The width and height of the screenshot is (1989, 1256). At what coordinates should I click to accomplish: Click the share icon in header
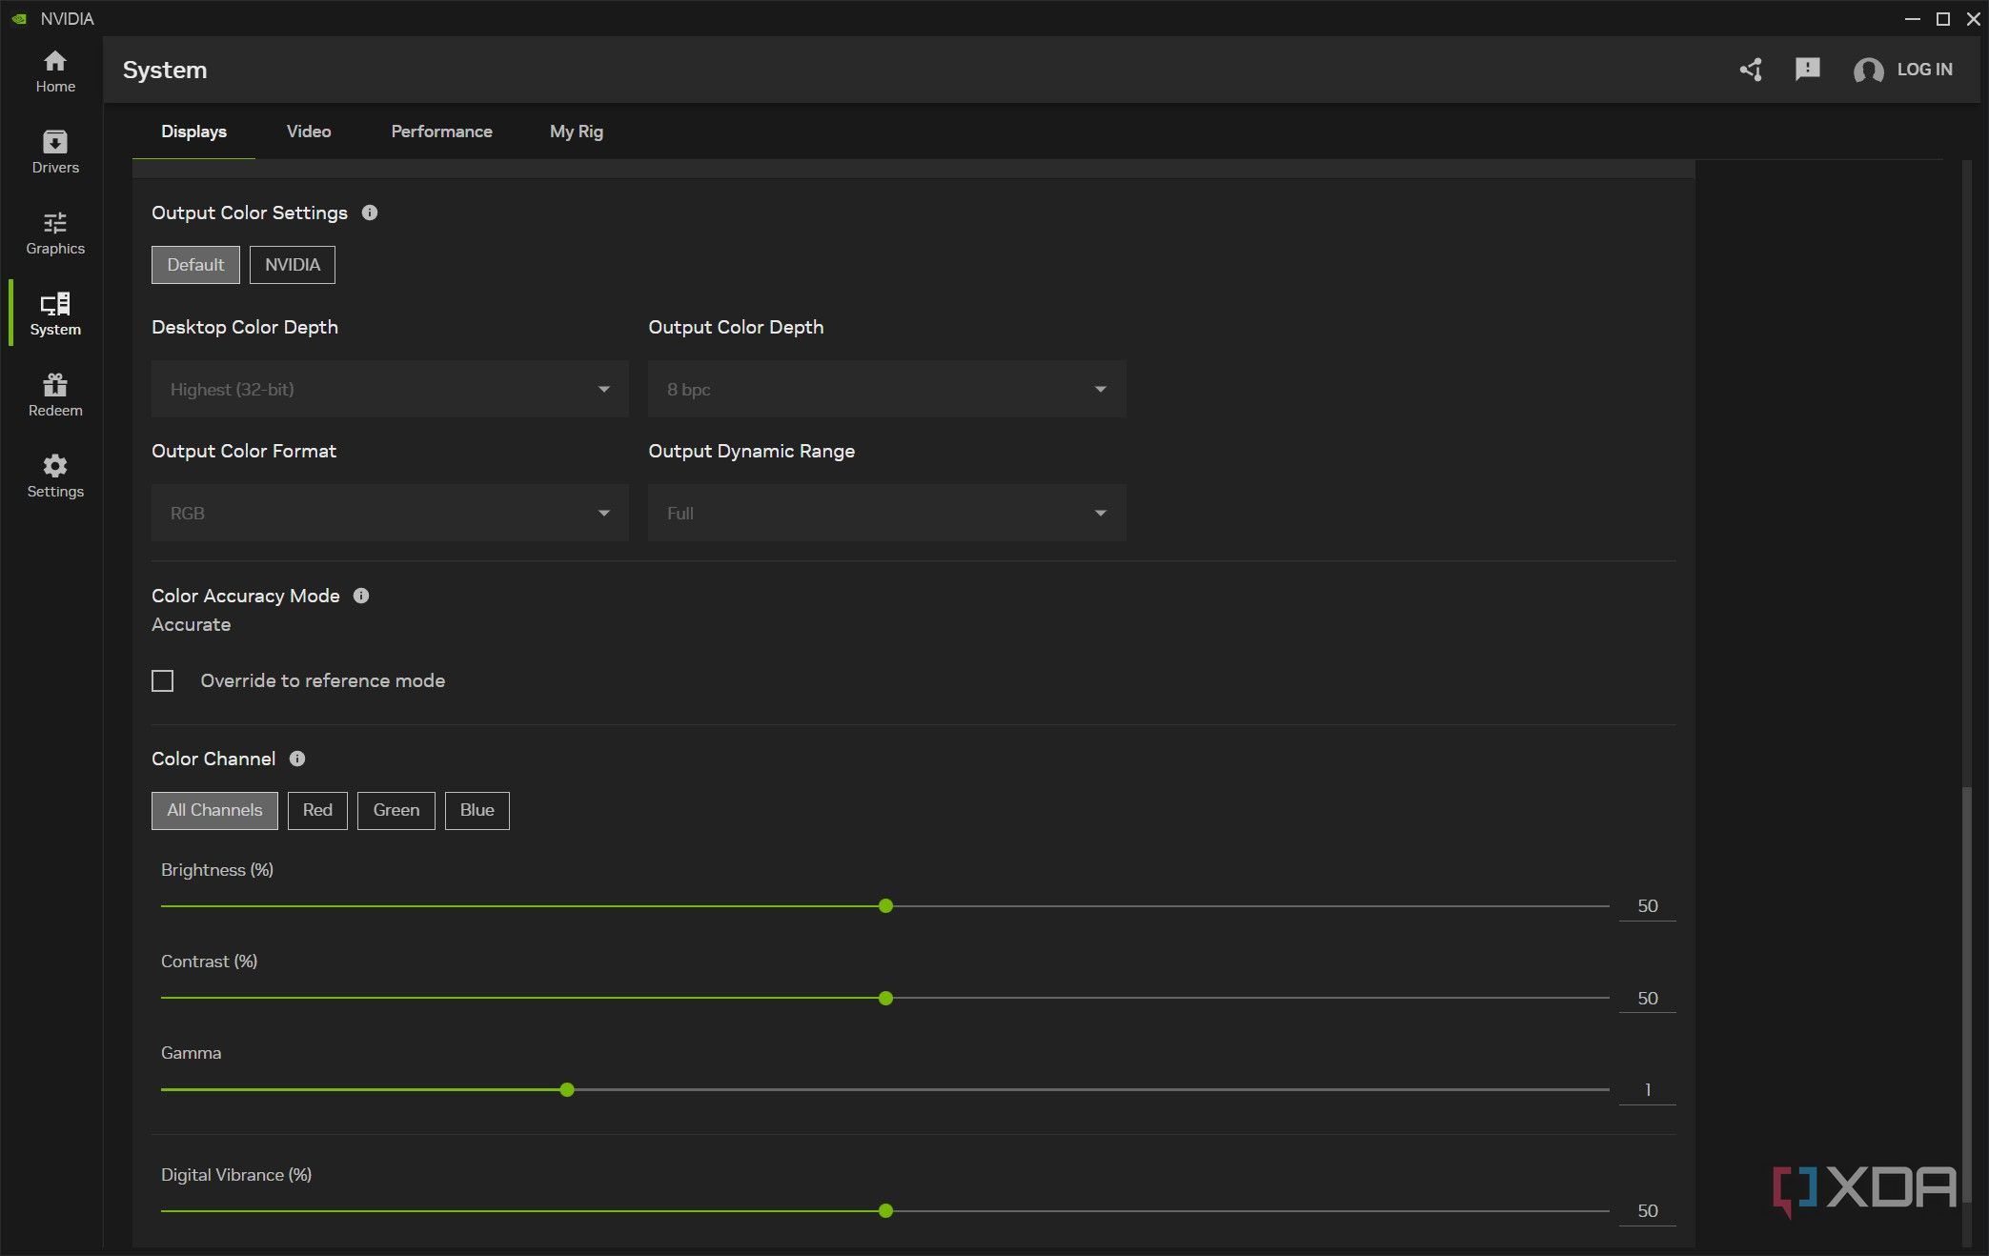tap(1751, 70)
